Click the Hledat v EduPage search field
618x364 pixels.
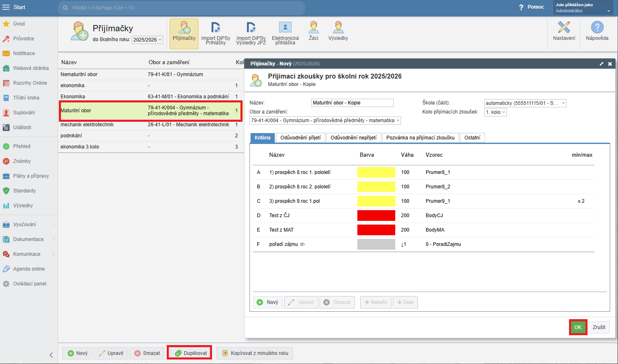(181, 8)
